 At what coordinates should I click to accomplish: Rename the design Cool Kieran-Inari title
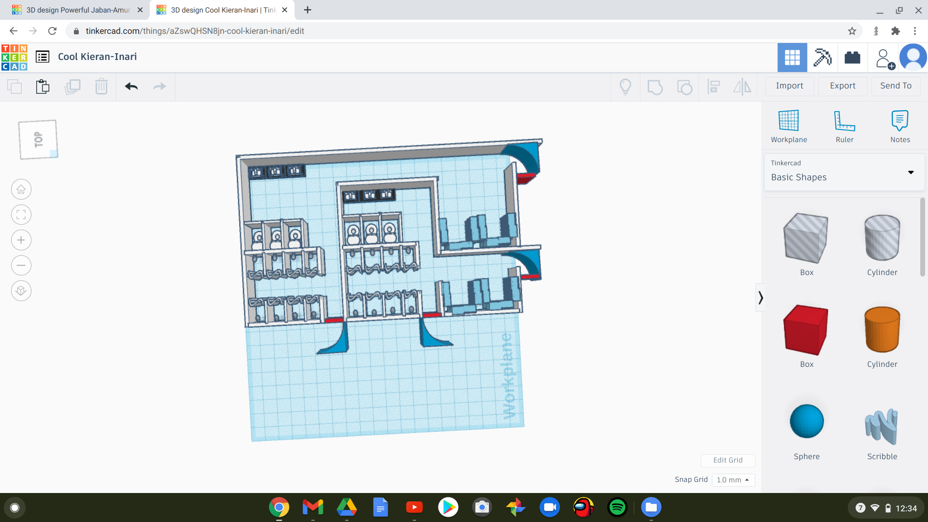pyautogui.click(x=97, y=57)
